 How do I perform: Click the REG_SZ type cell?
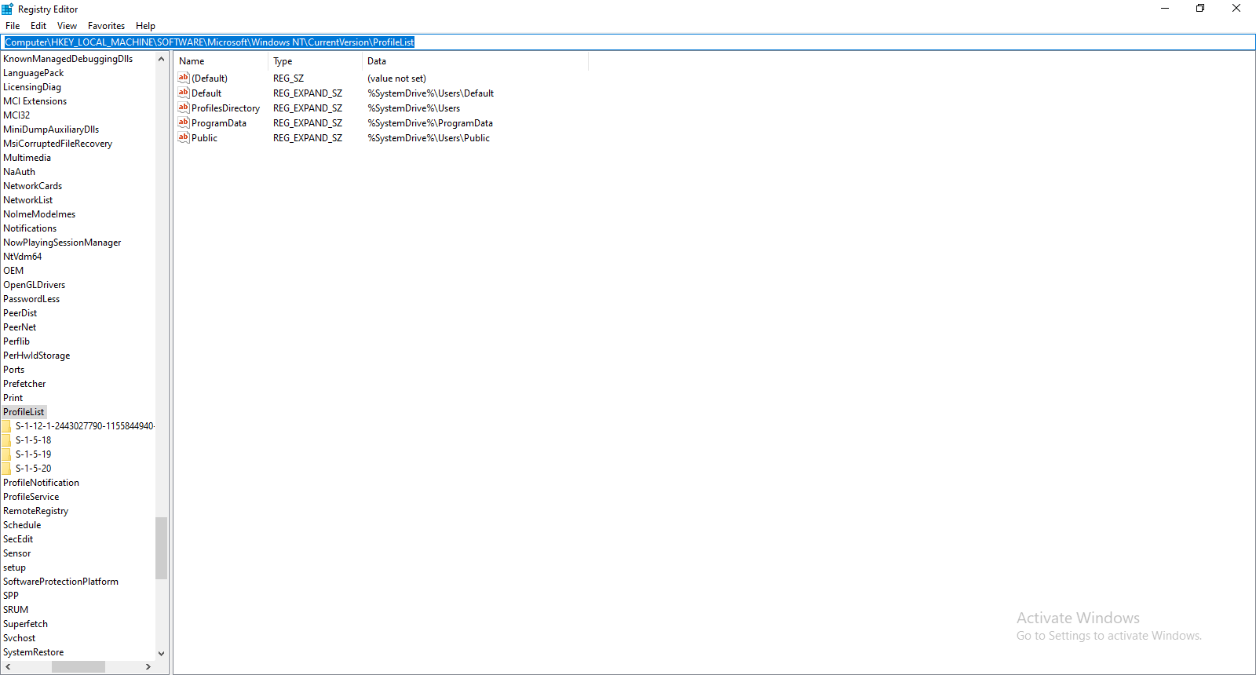[288, 78]
